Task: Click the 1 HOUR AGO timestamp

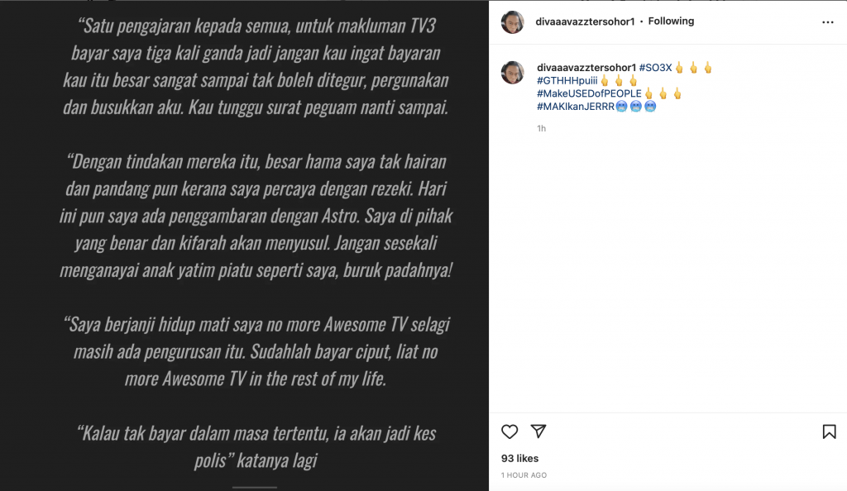Action: tap(524, 475)
